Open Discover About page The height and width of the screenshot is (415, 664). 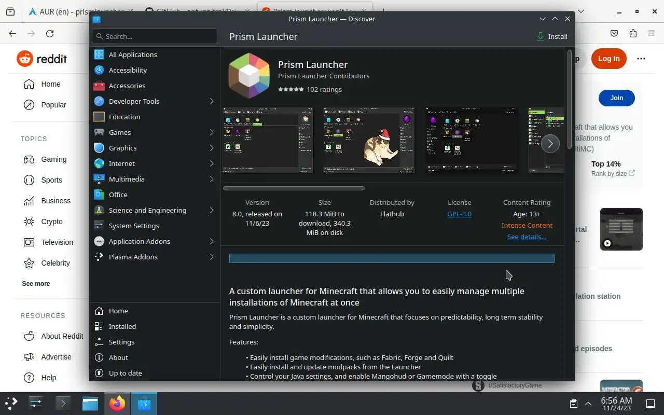(x=155, y=357)
